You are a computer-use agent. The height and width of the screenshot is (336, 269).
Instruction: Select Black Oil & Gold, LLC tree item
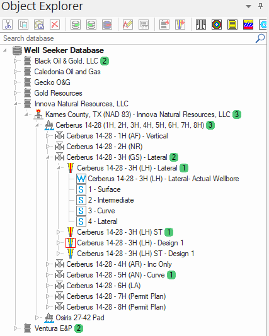click(x=66, y=61)
